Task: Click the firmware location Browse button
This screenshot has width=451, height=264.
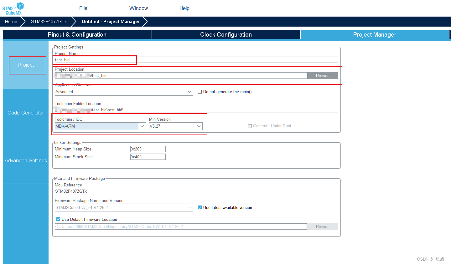Action: [x=323, y=226]
